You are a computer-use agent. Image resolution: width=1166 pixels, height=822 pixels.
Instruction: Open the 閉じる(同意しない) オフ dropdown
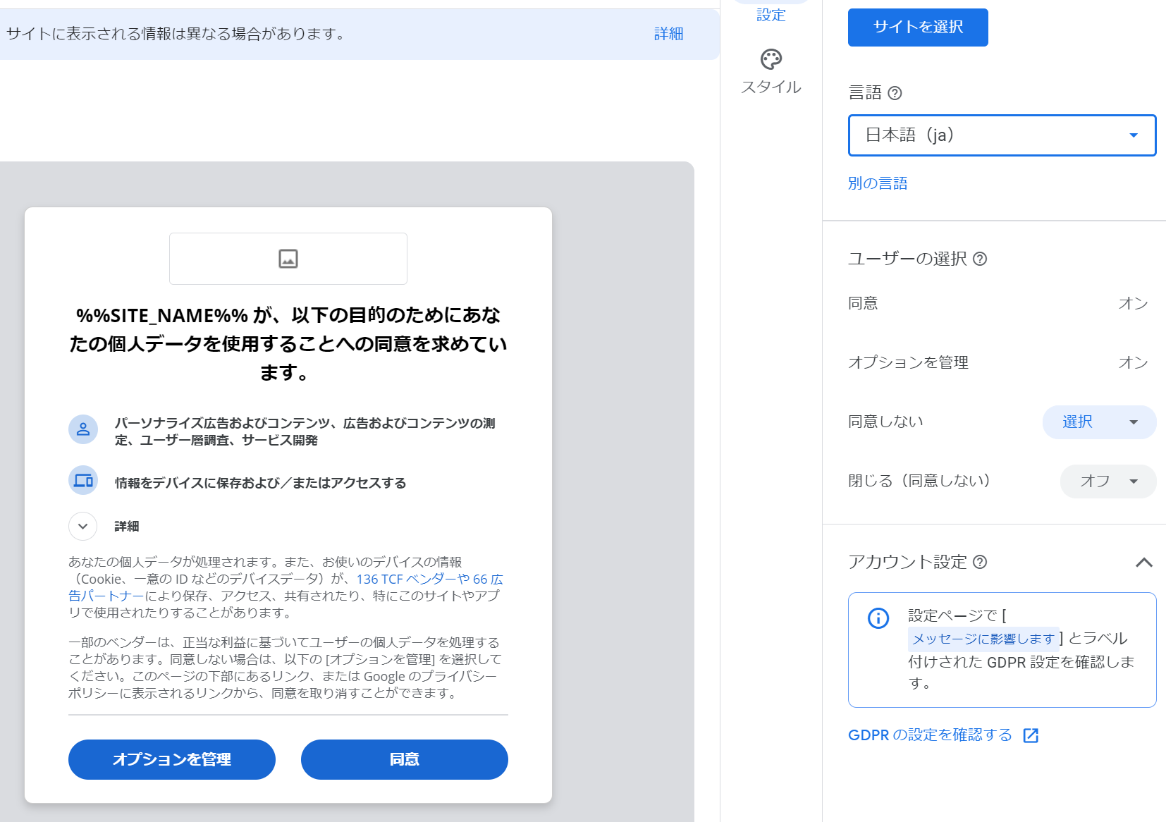click(x=1107, y=481)
